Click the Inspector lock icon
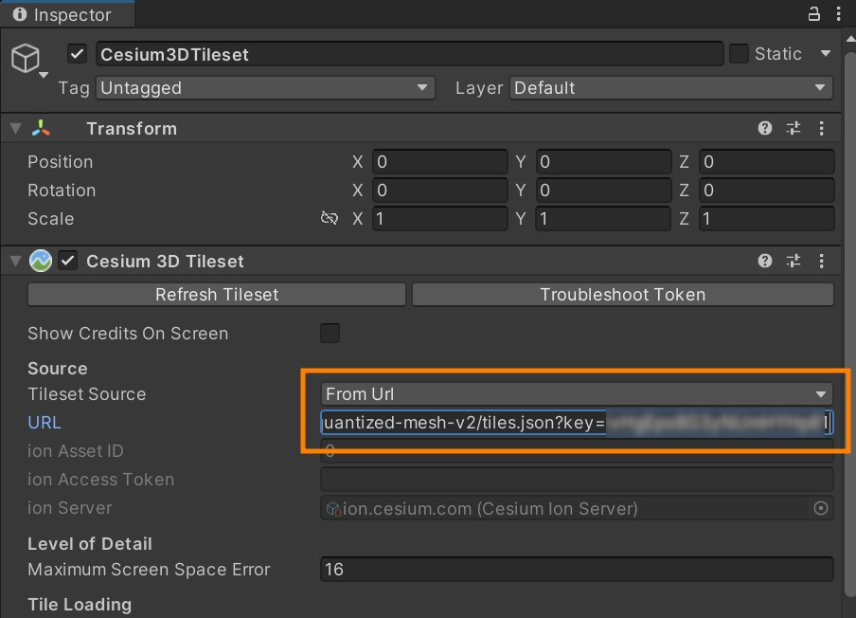Screen dimensions: 856x618 (x=813, y=14)
